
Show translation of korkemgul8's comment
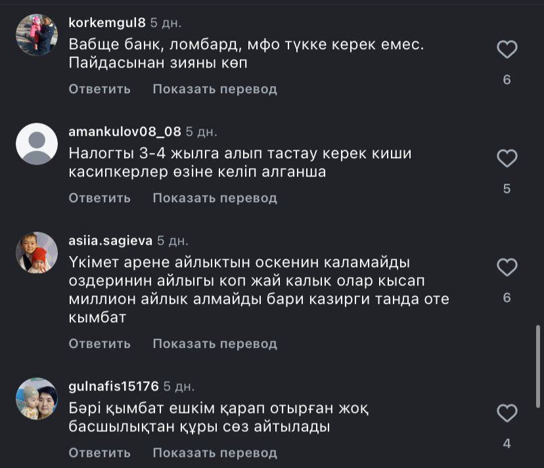click(x=215, y=89)
